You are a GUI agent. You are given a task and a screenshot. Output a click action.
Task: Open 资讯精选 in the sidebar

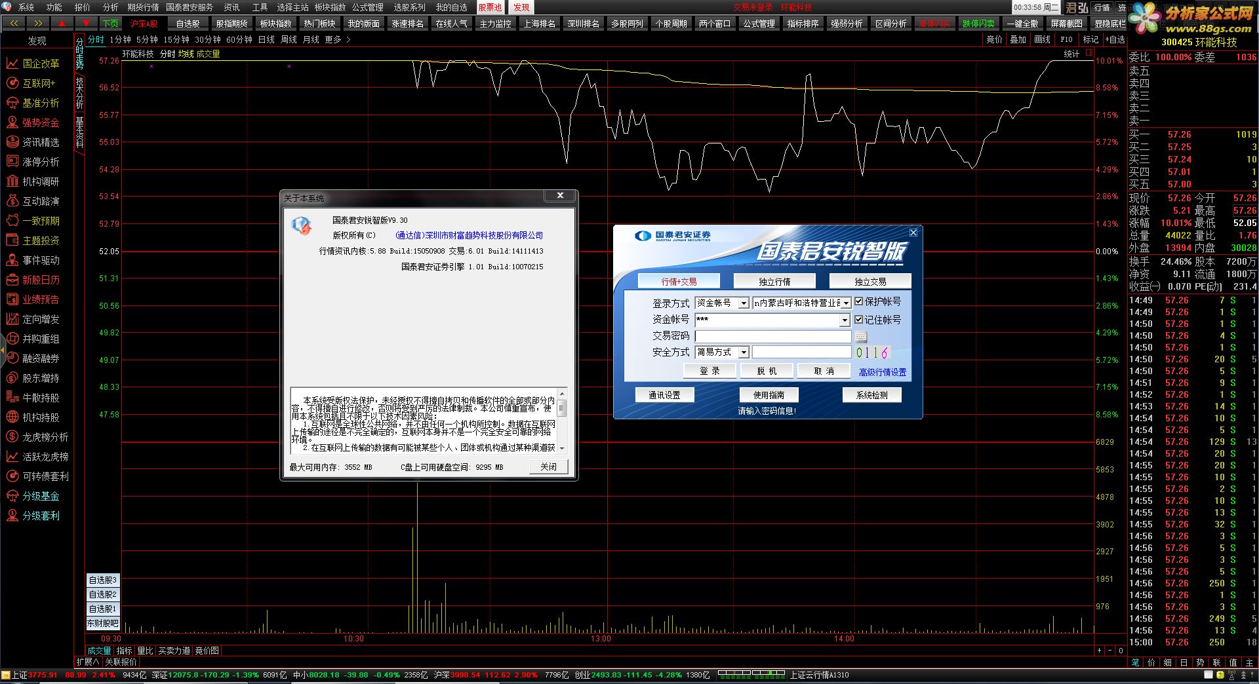33,142
